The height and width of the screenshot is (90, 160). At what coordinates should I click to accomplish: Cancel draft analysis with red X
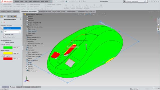coord(4,22)
